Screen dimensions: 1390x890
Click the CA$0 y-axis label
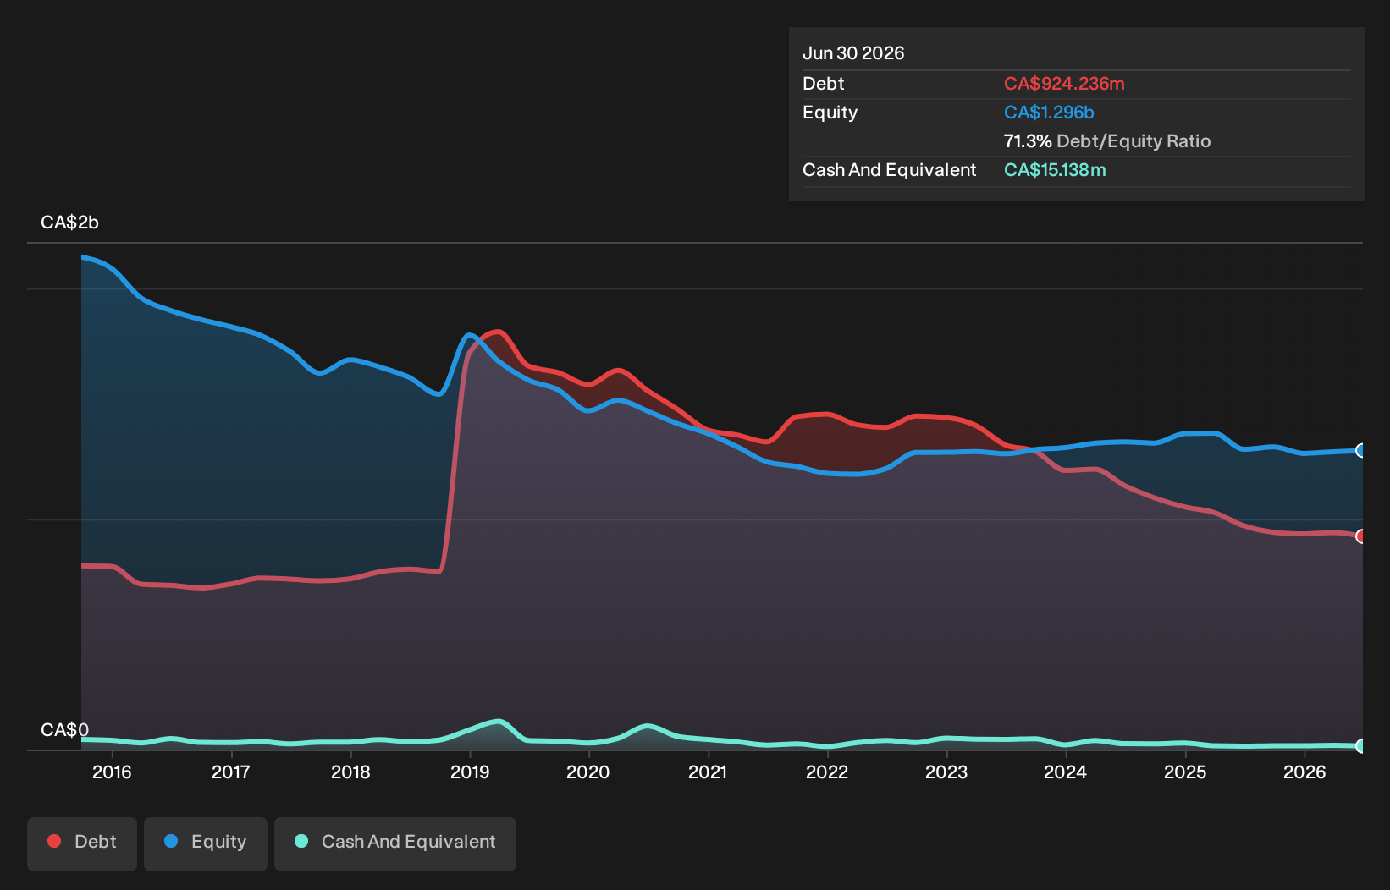(x=64, y=730)
